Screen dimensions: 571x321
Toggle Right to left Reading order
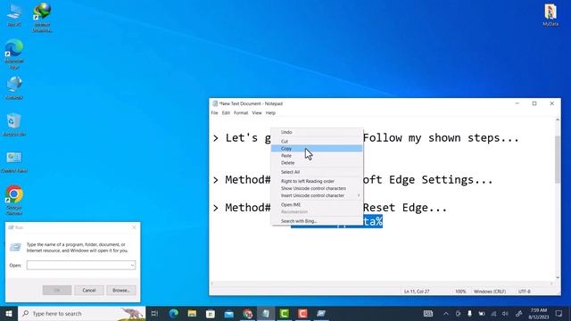pyautogui.click(x=317, y=181)
